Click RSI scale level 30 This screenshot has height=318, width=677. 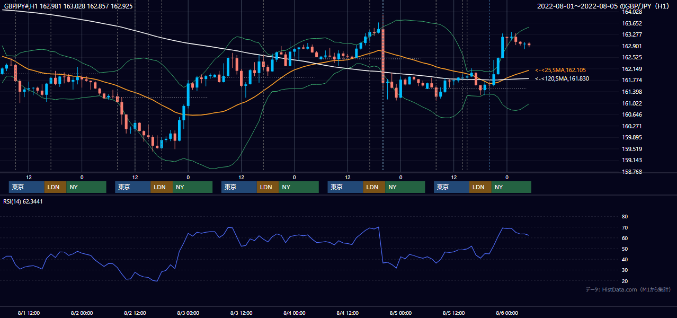coord(625,270)
